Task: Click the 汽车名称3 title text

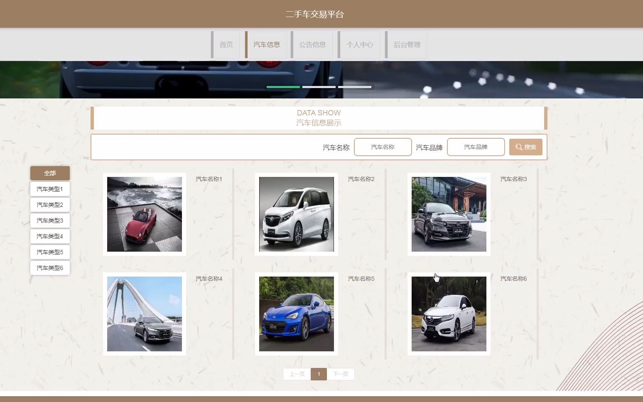Action: click(x=513, y=179)
